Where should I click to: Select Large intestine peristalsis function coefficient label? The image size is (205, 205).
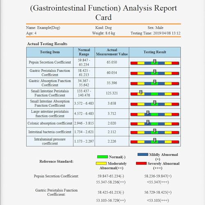[x=50, y=114]
